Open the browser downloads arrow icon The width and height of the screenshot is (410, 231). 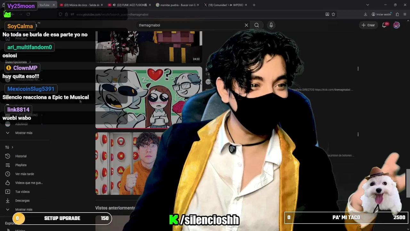[365, 14]
